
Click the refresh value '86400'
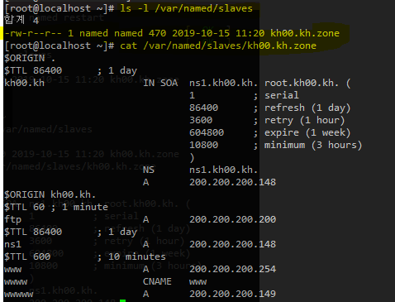203,108
